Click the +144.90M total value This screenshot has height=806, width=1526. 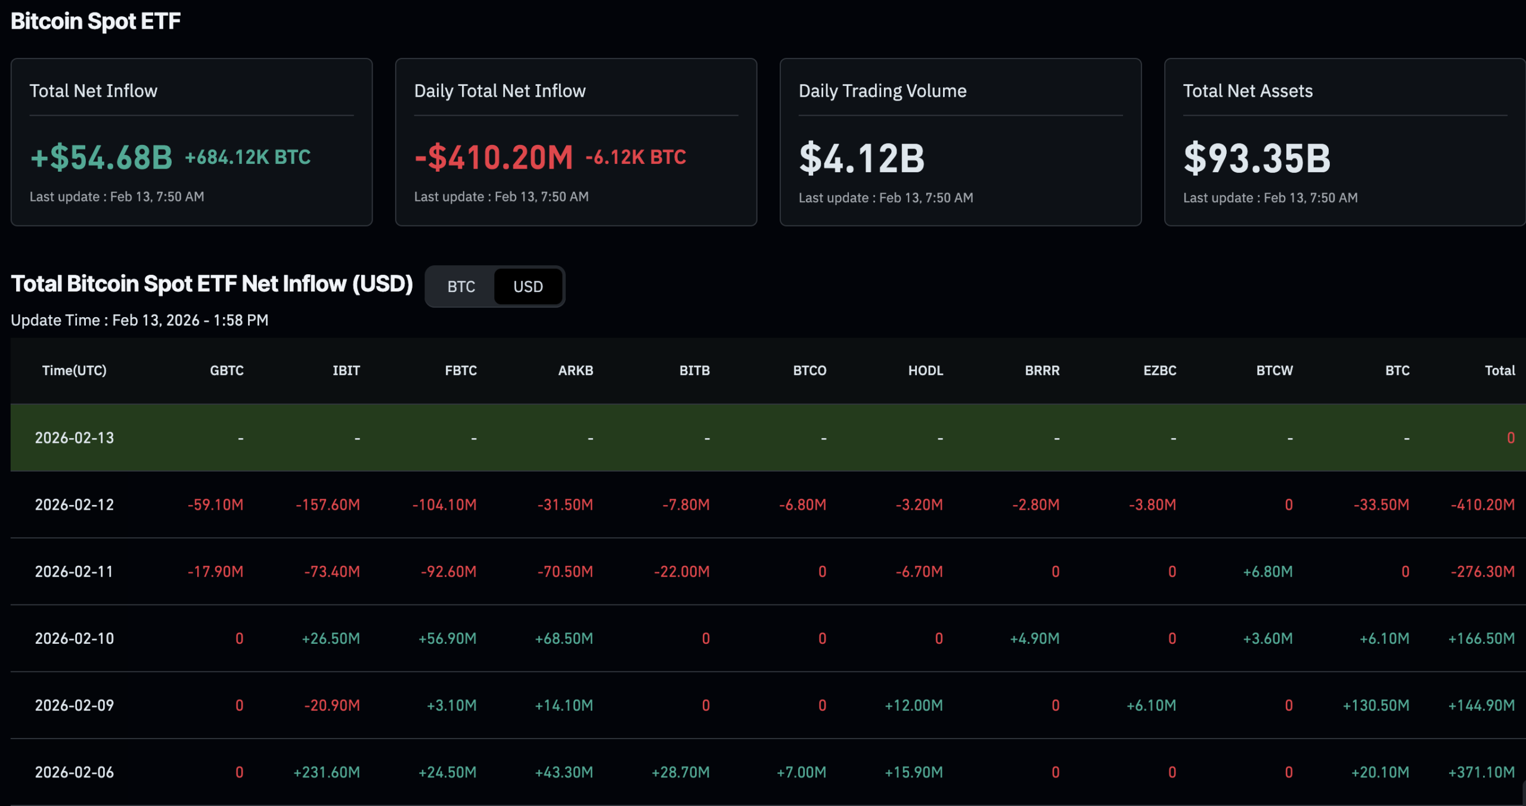[1481, 705]
